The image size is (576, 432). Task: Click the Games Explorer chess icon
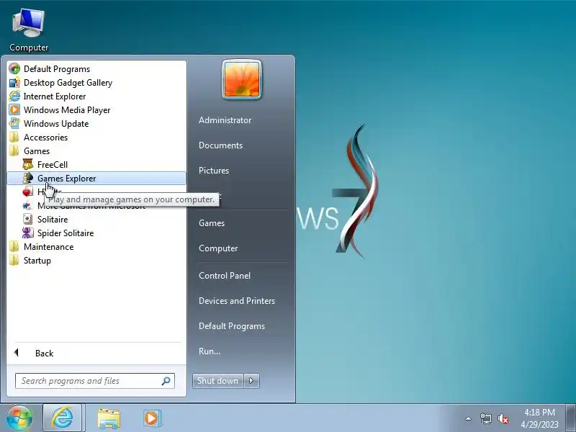pos(28,178)
